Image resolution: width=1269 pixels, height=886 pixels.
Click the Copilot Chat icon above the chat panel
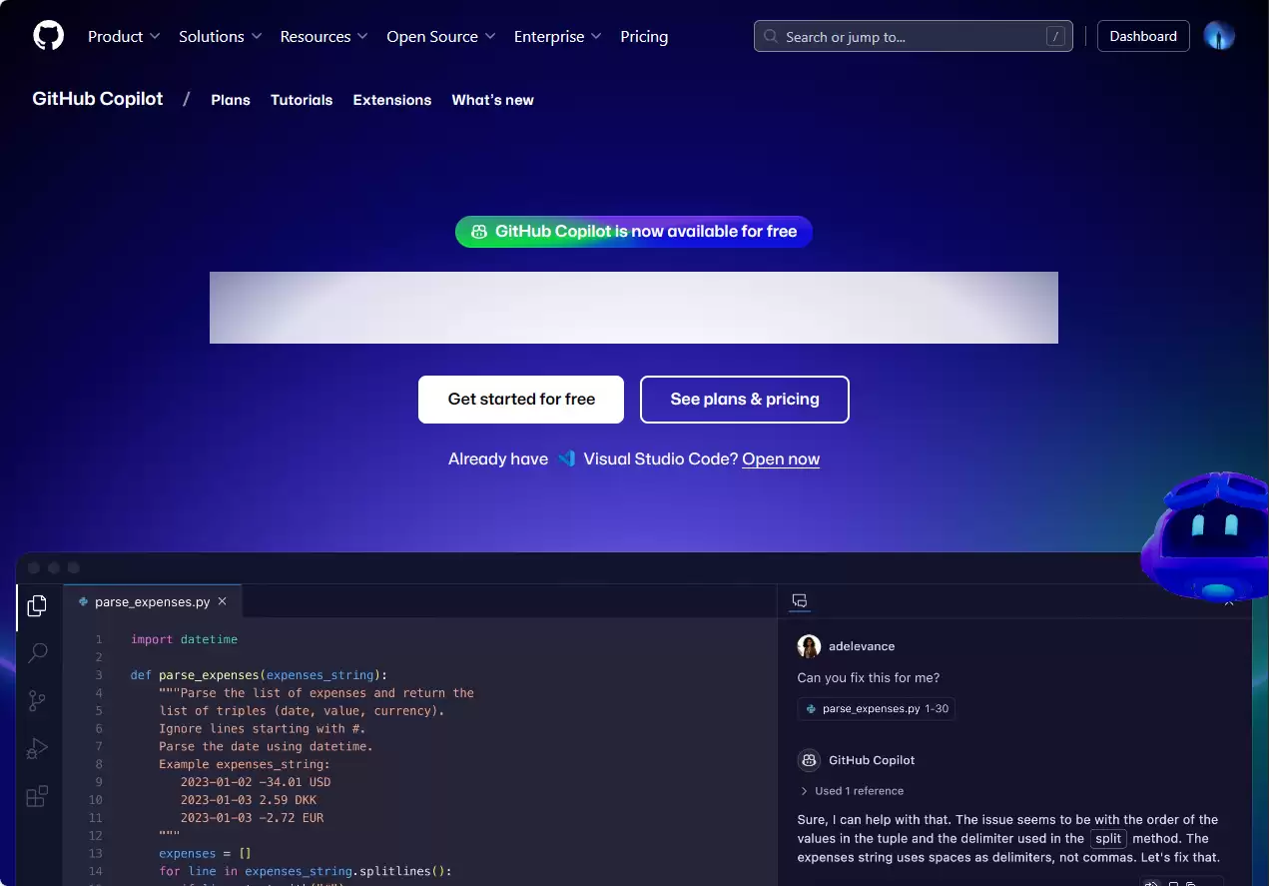(799, 600)
